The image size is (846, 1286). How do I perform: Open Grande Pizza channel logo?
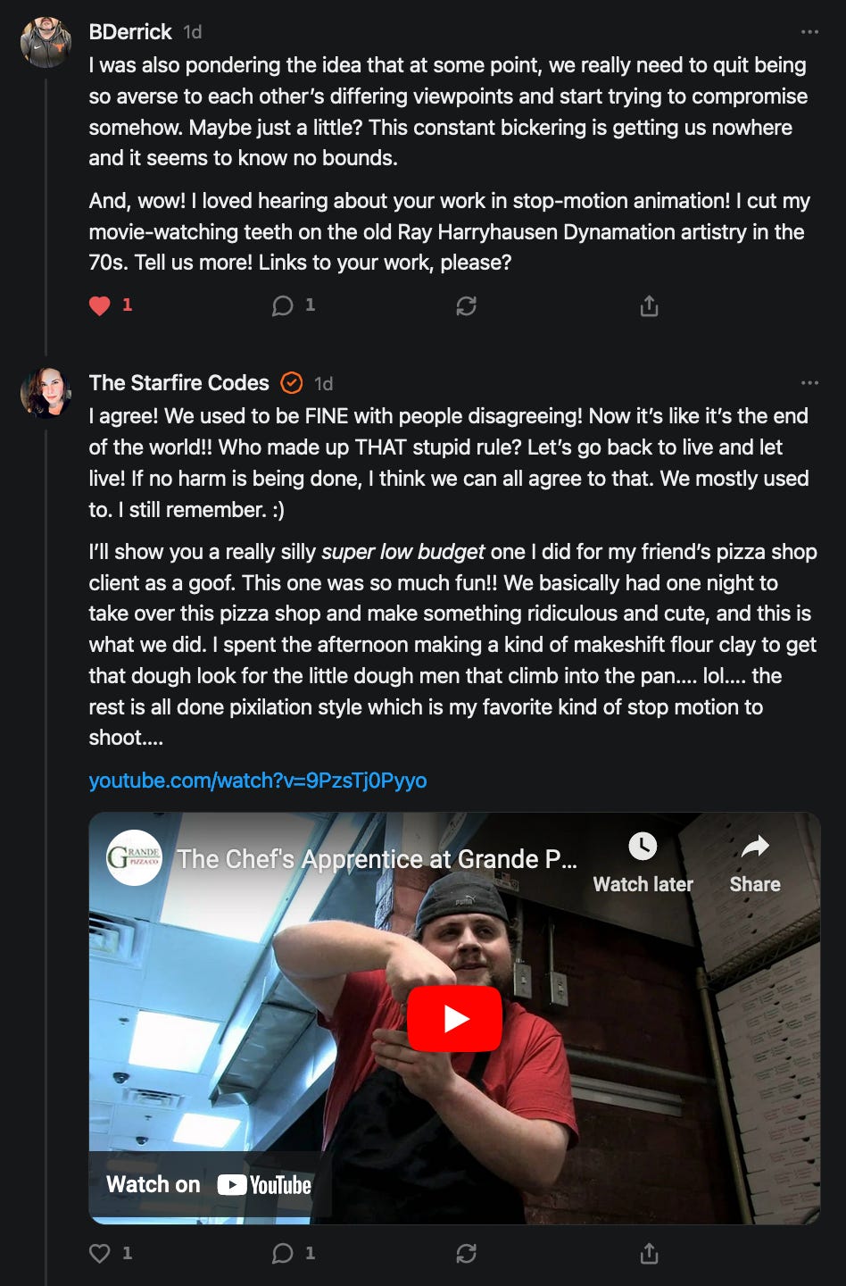pyautogui.click(x=134, y=857)
